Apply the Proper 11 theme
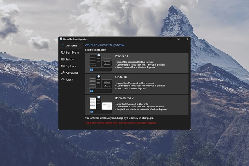Screen dimensions: 249x166 137,63
